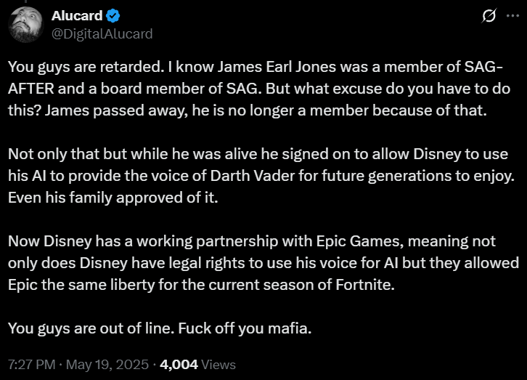Click the Grok icon beside the post

(x=489, y=16)
